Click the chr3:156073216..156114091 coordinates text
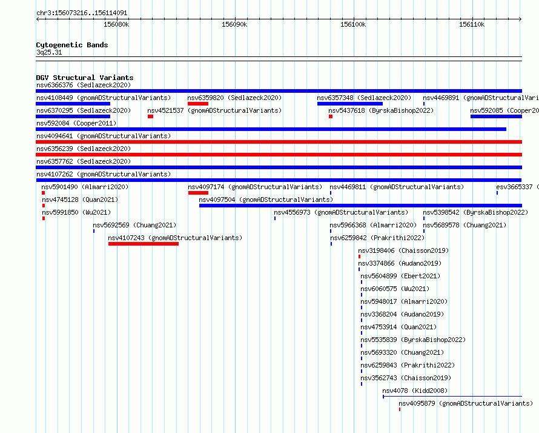Viewport: 539px width, 433px height. coord(82,13)
